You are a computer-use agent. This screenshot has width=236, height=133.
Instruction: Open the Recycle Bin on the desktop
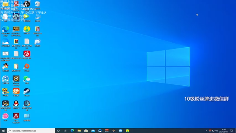[37, 4]
